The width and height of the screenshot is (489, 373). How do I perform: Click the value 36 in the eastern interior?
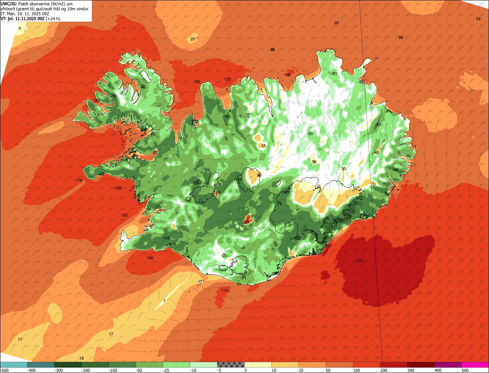[x=314, y=162]
